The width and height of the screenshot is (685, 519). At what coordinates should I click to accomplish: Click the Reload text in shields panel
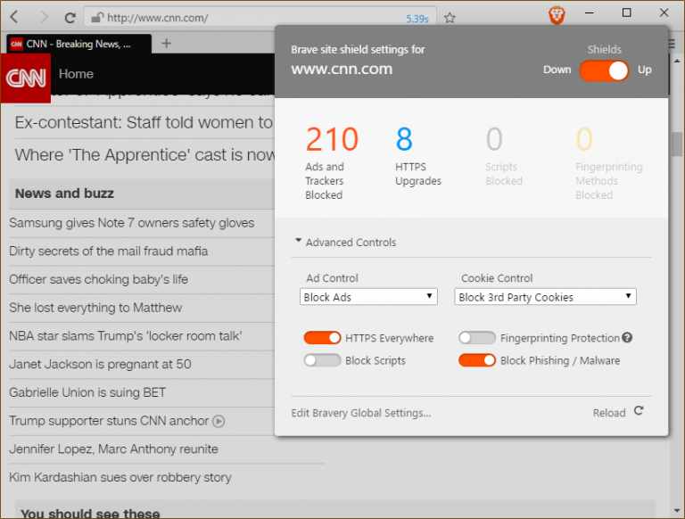pyautogui.click(x=609, y=413)
